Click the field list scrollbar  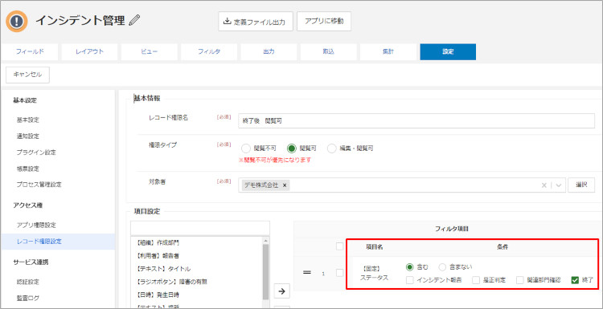point(265,271)
